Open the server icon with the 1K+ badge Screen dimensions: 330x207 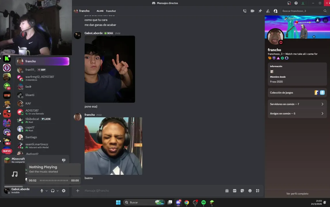[x=7, y=141]
